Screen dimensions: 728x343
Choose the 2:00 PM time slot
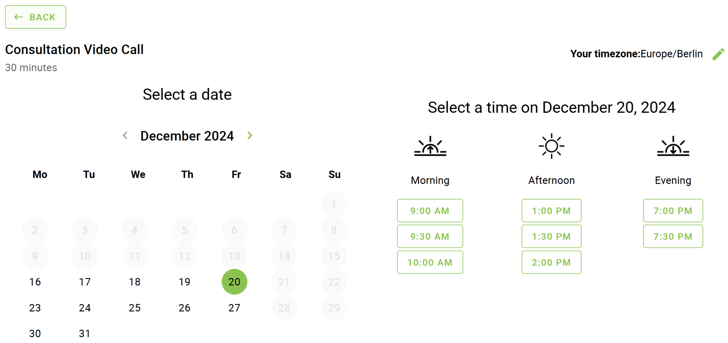point(551,262)
